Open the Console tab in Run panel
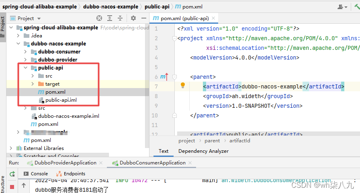 36,174
